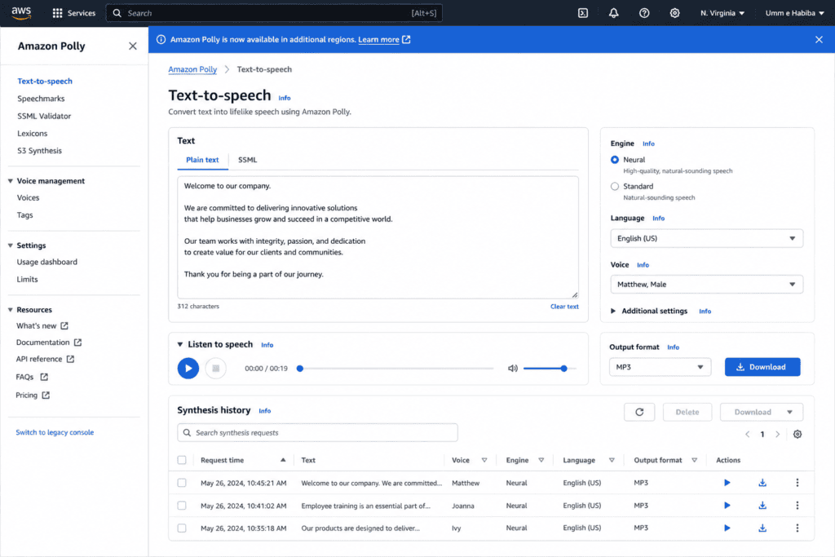This screenshot has width=835, height=557.
Task: Click the playback progress slider handle
Action: [x=300, y=369]
